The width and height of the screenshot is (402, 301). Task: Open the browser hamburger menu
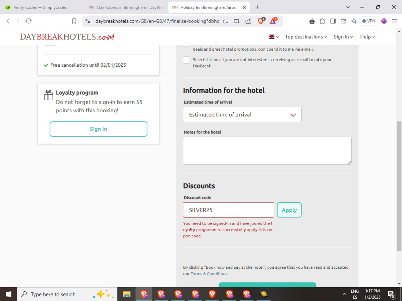pyautogui.click(x=394, y=21)
